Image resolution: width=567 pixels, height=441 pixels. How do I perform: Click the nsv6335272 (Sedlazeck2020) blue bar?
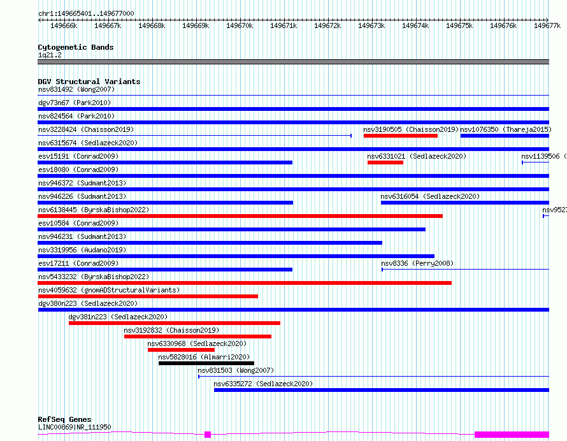[x=382, y=390]
